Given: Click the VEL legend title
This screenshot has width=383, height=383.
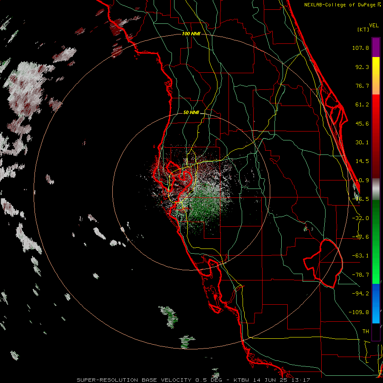Looking at the screenshot, I should pos(374,26).
